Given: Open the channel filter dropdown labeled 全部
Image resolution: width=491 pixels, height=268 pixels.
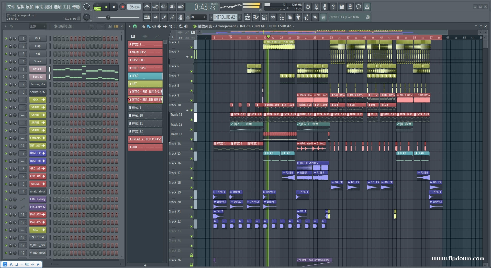Looking at the screenshot, I should tap(37, 26).
